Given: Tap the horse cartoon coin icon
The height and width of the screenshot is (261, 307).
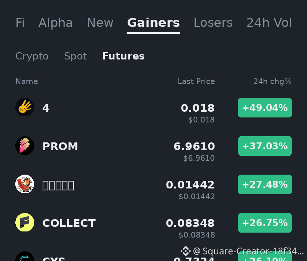Looking at the screenshot, I should 25,184.
